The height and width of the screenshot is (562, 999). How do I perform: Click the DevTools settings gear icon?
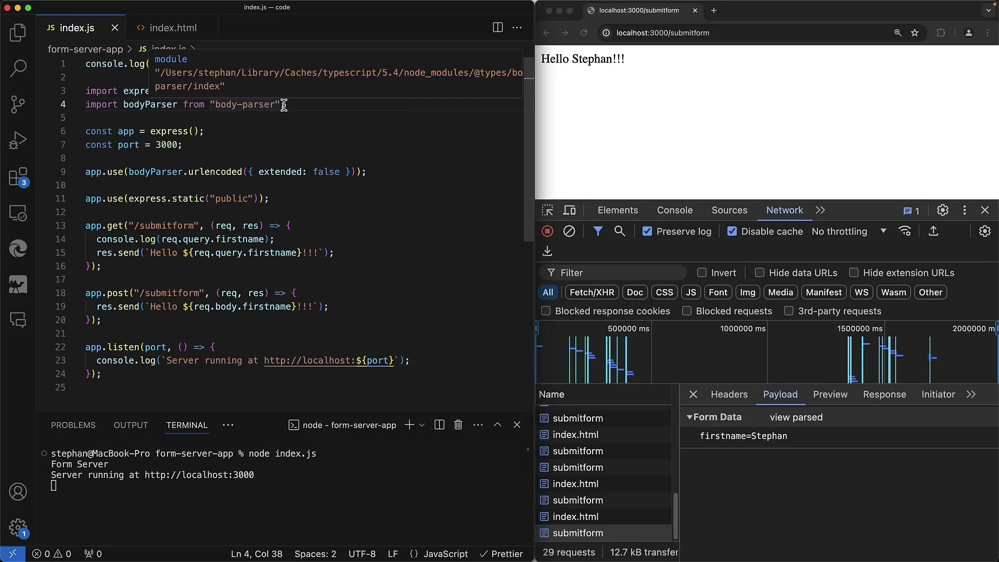point(943,210)
